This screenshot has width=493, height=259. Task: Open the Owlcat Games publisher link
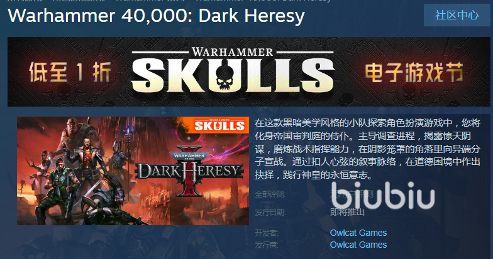pyautogui.click(x=358, y=245)
